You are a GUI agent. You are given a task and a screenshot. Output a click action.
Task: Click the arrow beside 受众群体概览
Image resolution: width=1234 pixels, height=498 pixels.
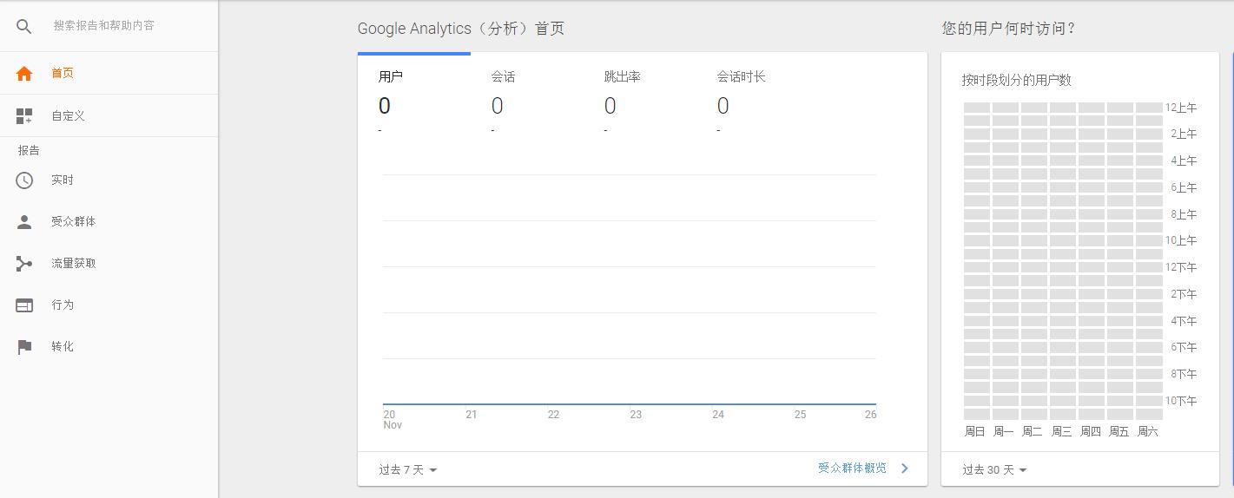905,469
